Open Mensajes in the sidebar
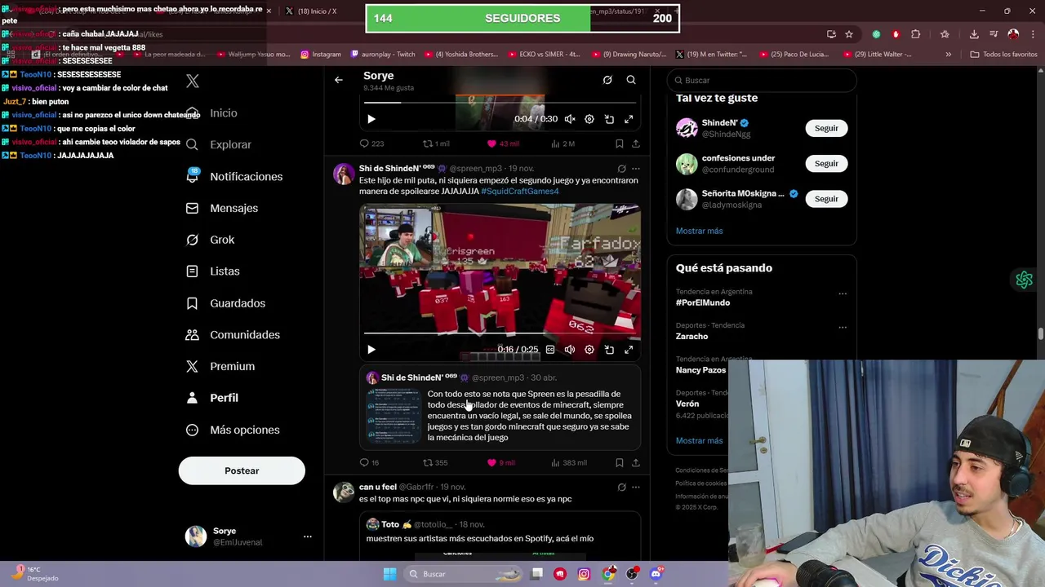The height and width of the screenshot is (587, 1045). [x=221, y=208]
